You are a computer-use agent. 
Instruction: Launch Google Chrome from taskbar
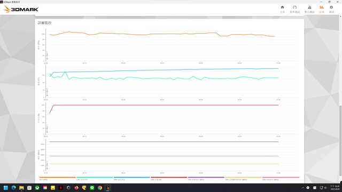[x=100, y=188]
